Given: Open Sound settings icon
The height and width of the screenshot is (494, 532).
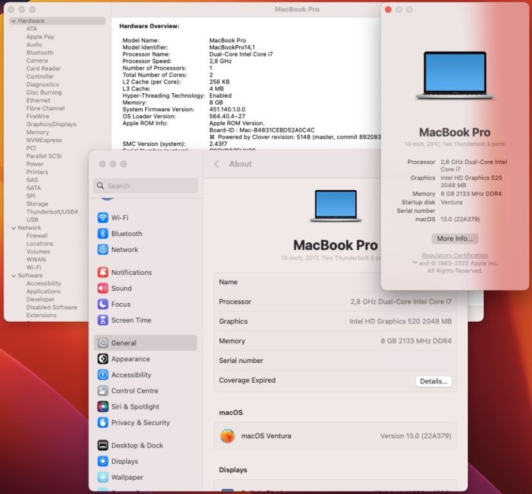Looking at the screenshot, I should coord(103,289).
